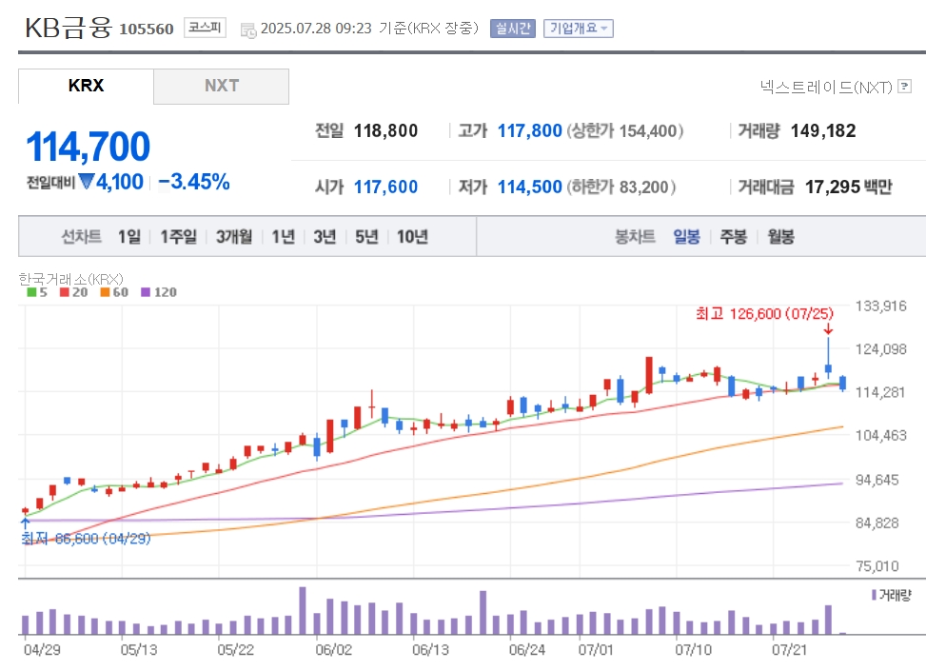Click the 실시간 realtime badge
This screenshot has width=926, height=671.
pos(513,29)
